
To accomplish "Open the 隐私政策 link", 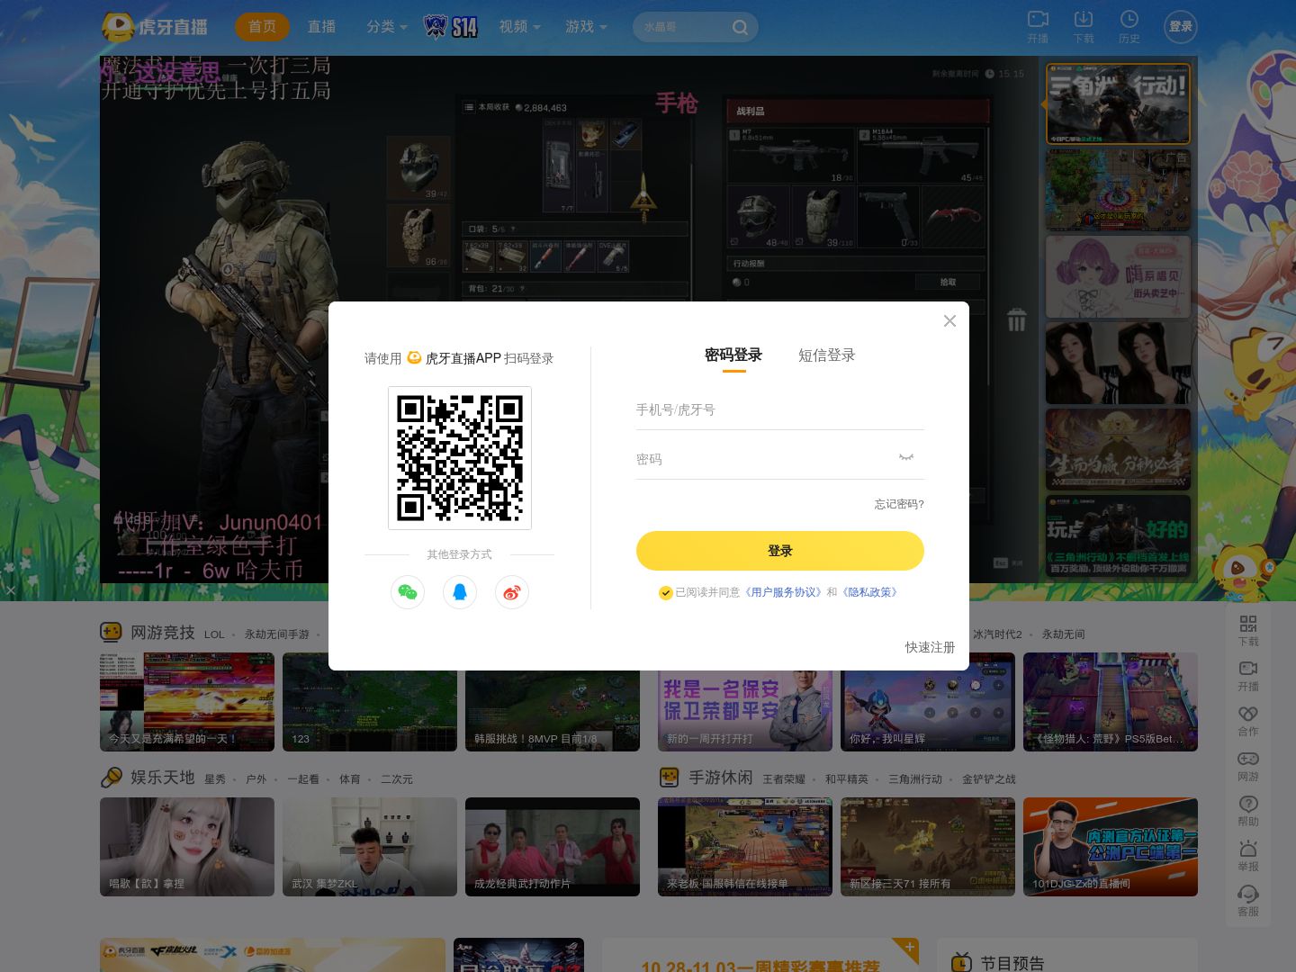I will coord(869,592).
